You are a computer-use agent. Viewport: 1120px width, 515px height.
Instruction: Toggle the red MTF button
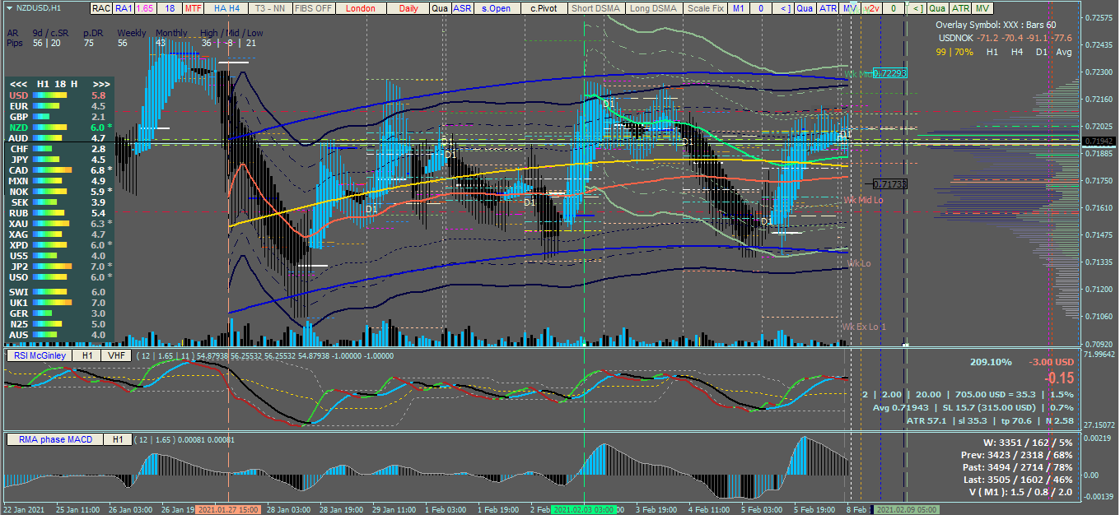[x=194, y=8]
